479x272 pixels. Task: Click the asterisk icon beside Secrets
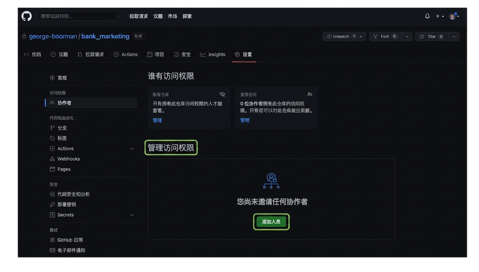(52, 215)
